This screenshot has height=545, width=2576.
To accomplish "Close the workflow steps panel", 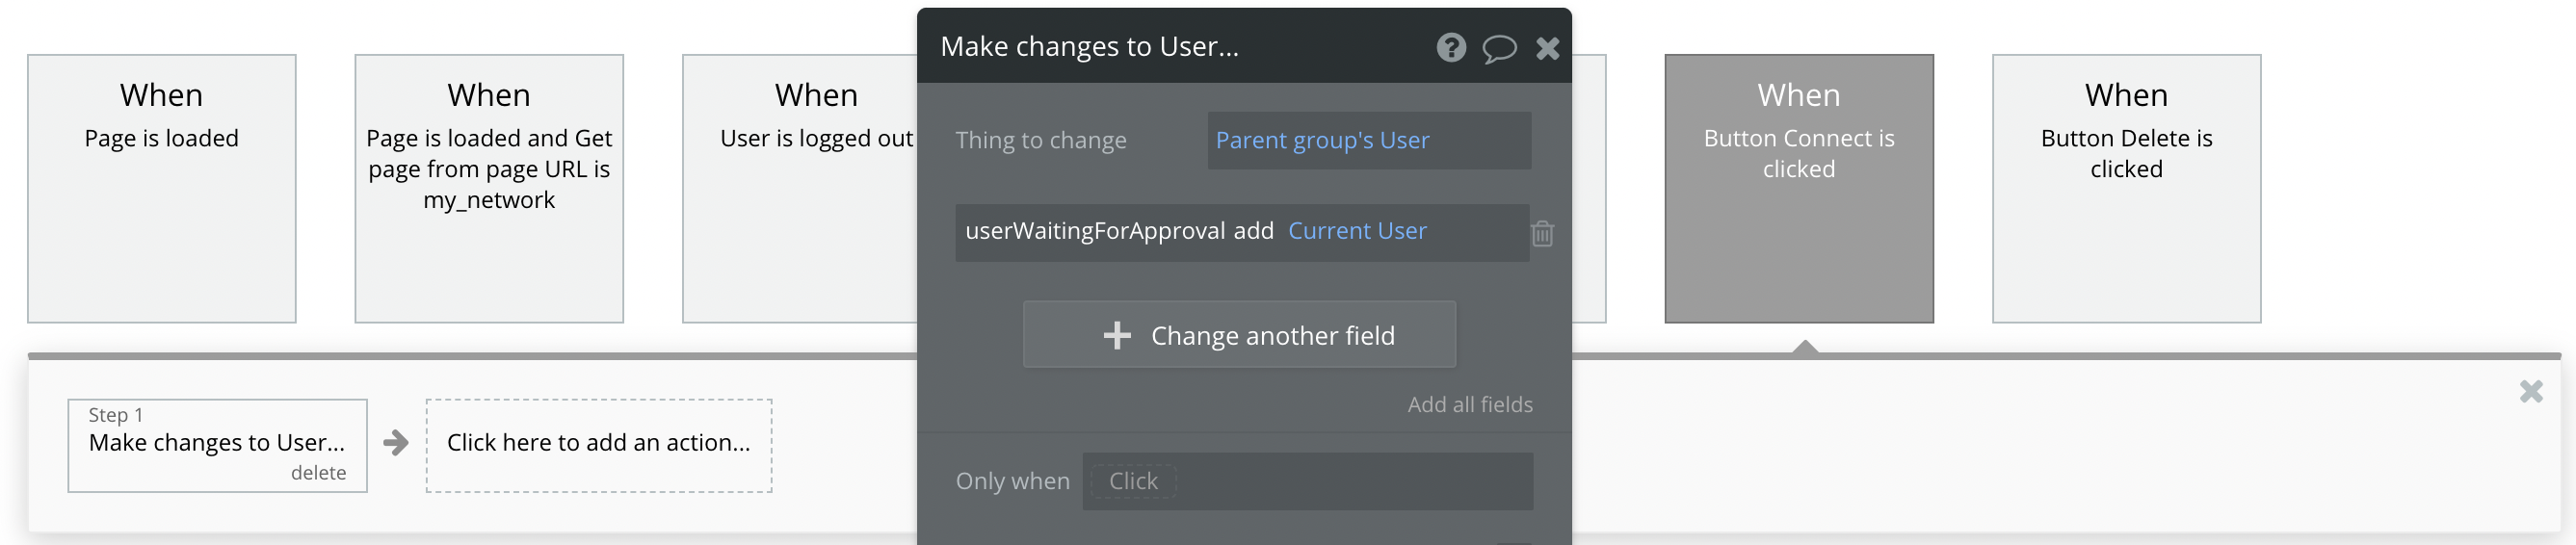I will coord(2530,391).
